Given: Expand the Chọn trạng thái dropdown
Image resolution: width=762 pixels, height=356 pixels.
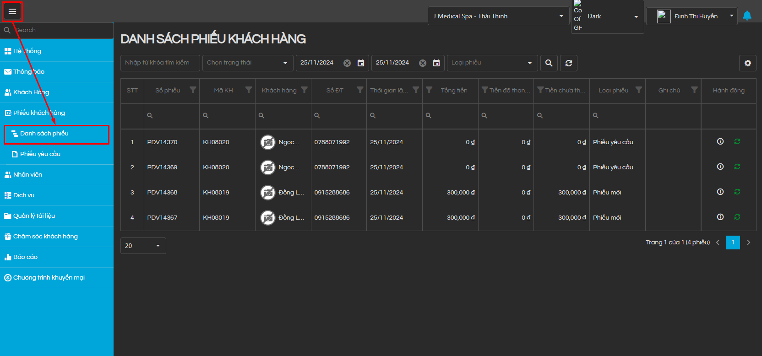Looking at the screenshot, I should tap(247, 63).
